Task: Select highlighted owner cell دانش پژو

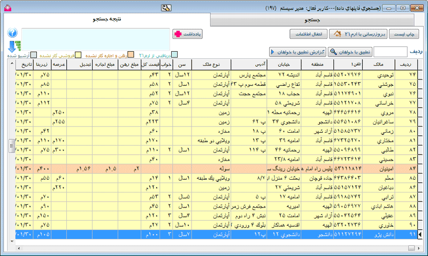Action: point(378,234)
